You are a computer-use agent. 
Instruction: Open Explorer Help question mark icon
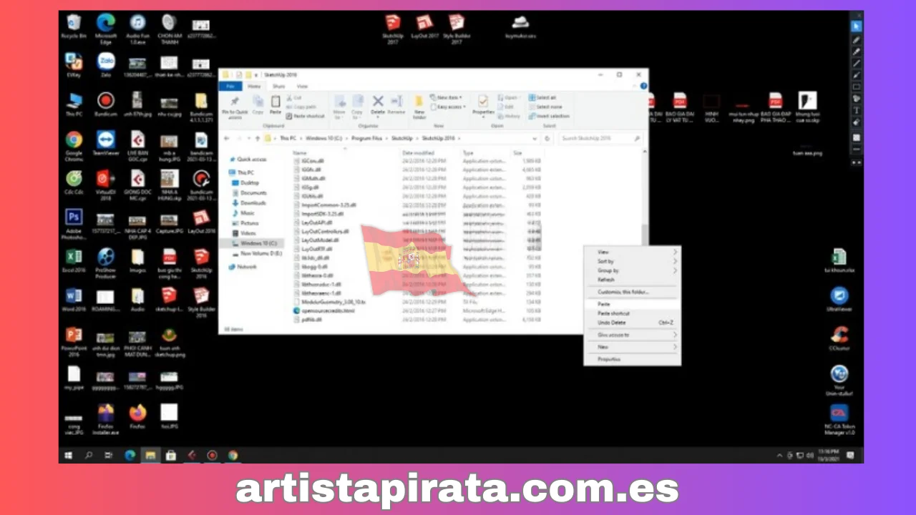click(x=643, y=86)
